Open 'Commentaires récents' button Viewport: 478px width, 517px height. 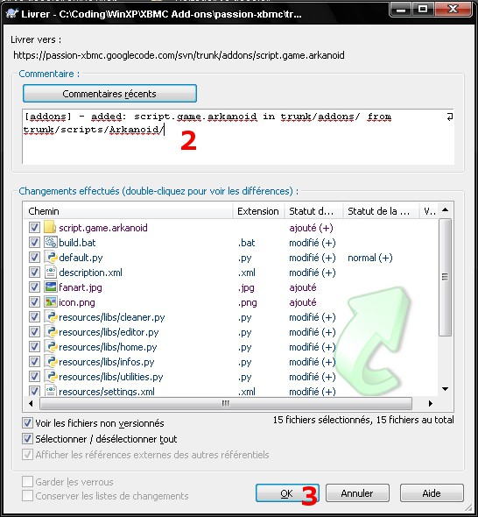coord(109,94)
